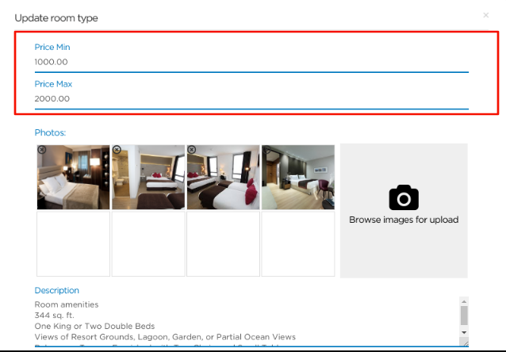Click the description scrollbar up arrow

[x=464, y=301]
